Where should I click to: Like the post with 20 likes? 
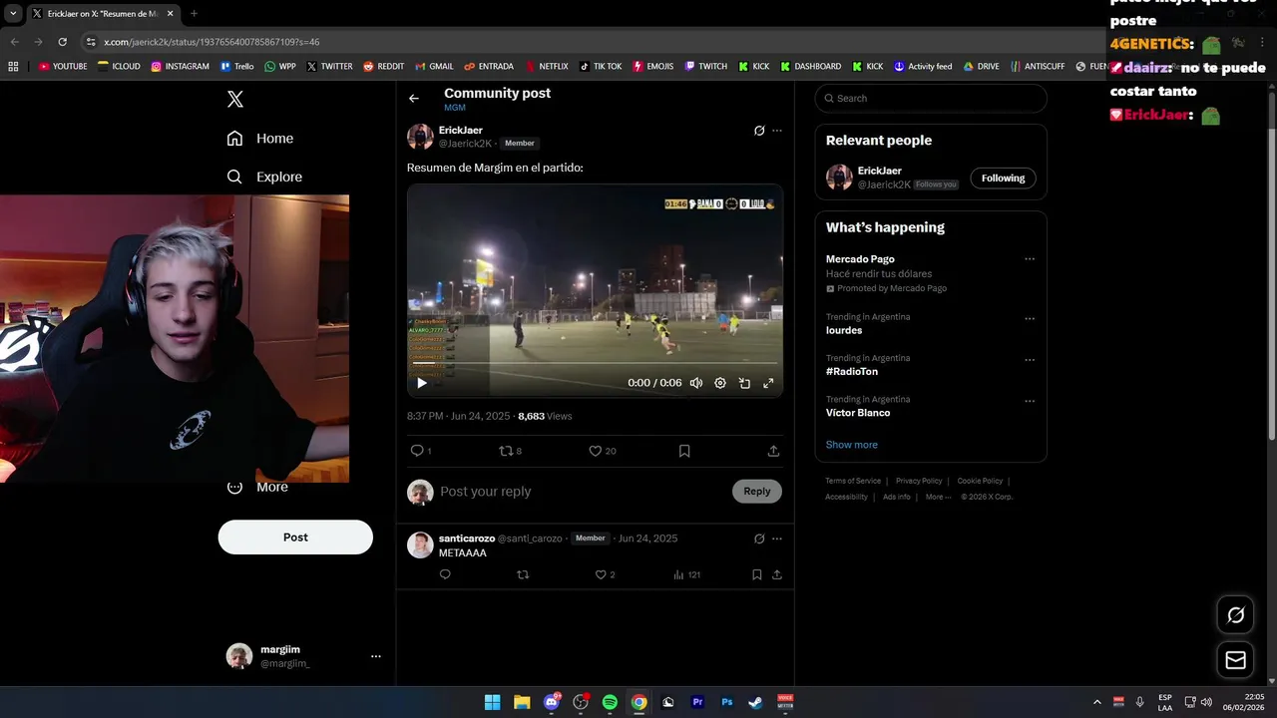[x=596, y=451]
